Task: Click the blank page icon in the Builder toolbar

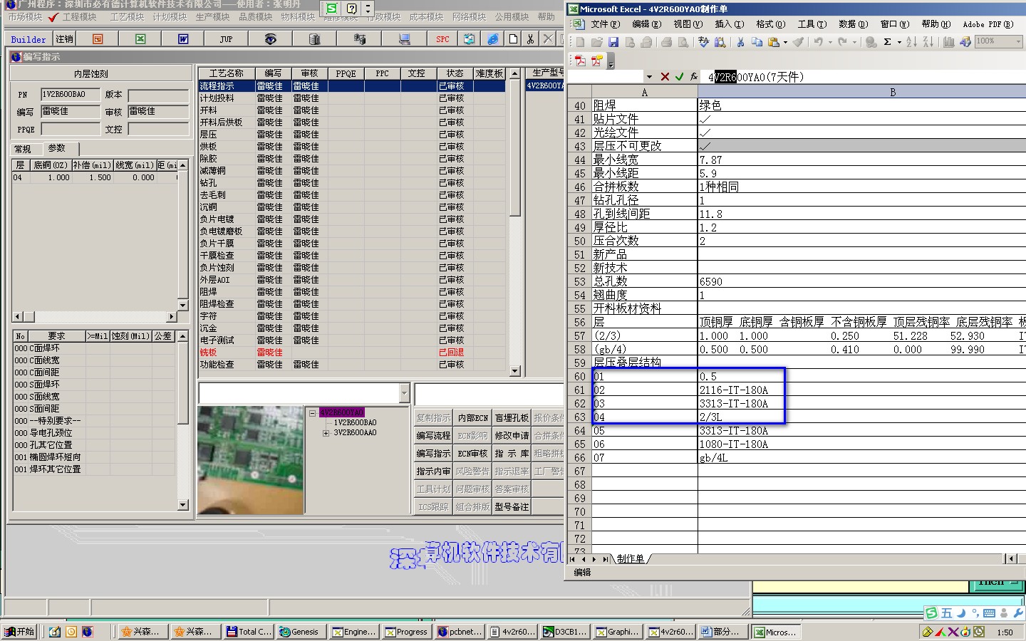Action: (513, 39)
